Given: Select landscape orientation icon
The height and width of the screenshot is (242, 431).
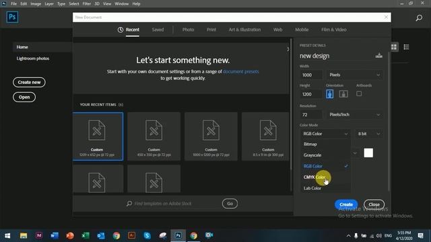Looking at the screenshot, I should click(343, 94).
